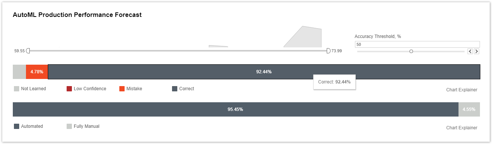This screenshot has height=144, width=492.
Task: Toggle the Fully Manual legend swatch
Action: pyautogui.click(x=69, y=126)
